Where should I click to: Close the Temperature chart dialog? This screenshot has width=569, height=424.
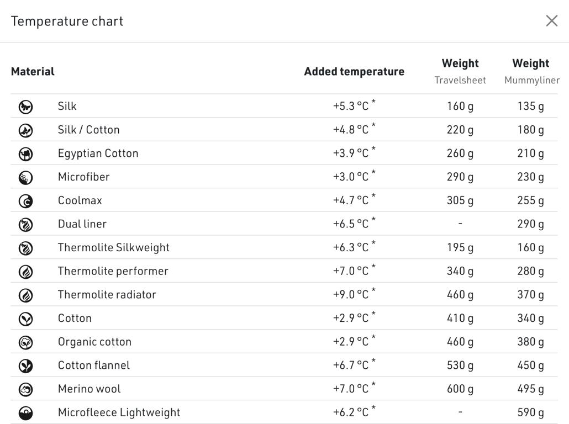point(551,21)
